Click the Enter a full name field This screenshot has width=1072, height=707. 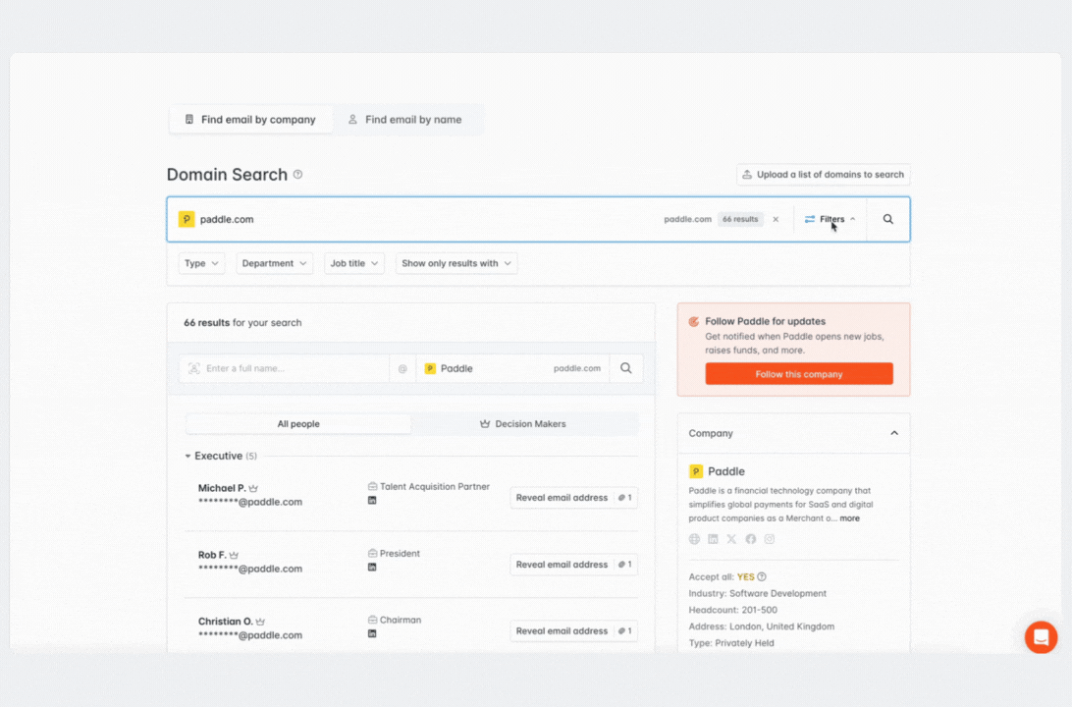(285, 368)
